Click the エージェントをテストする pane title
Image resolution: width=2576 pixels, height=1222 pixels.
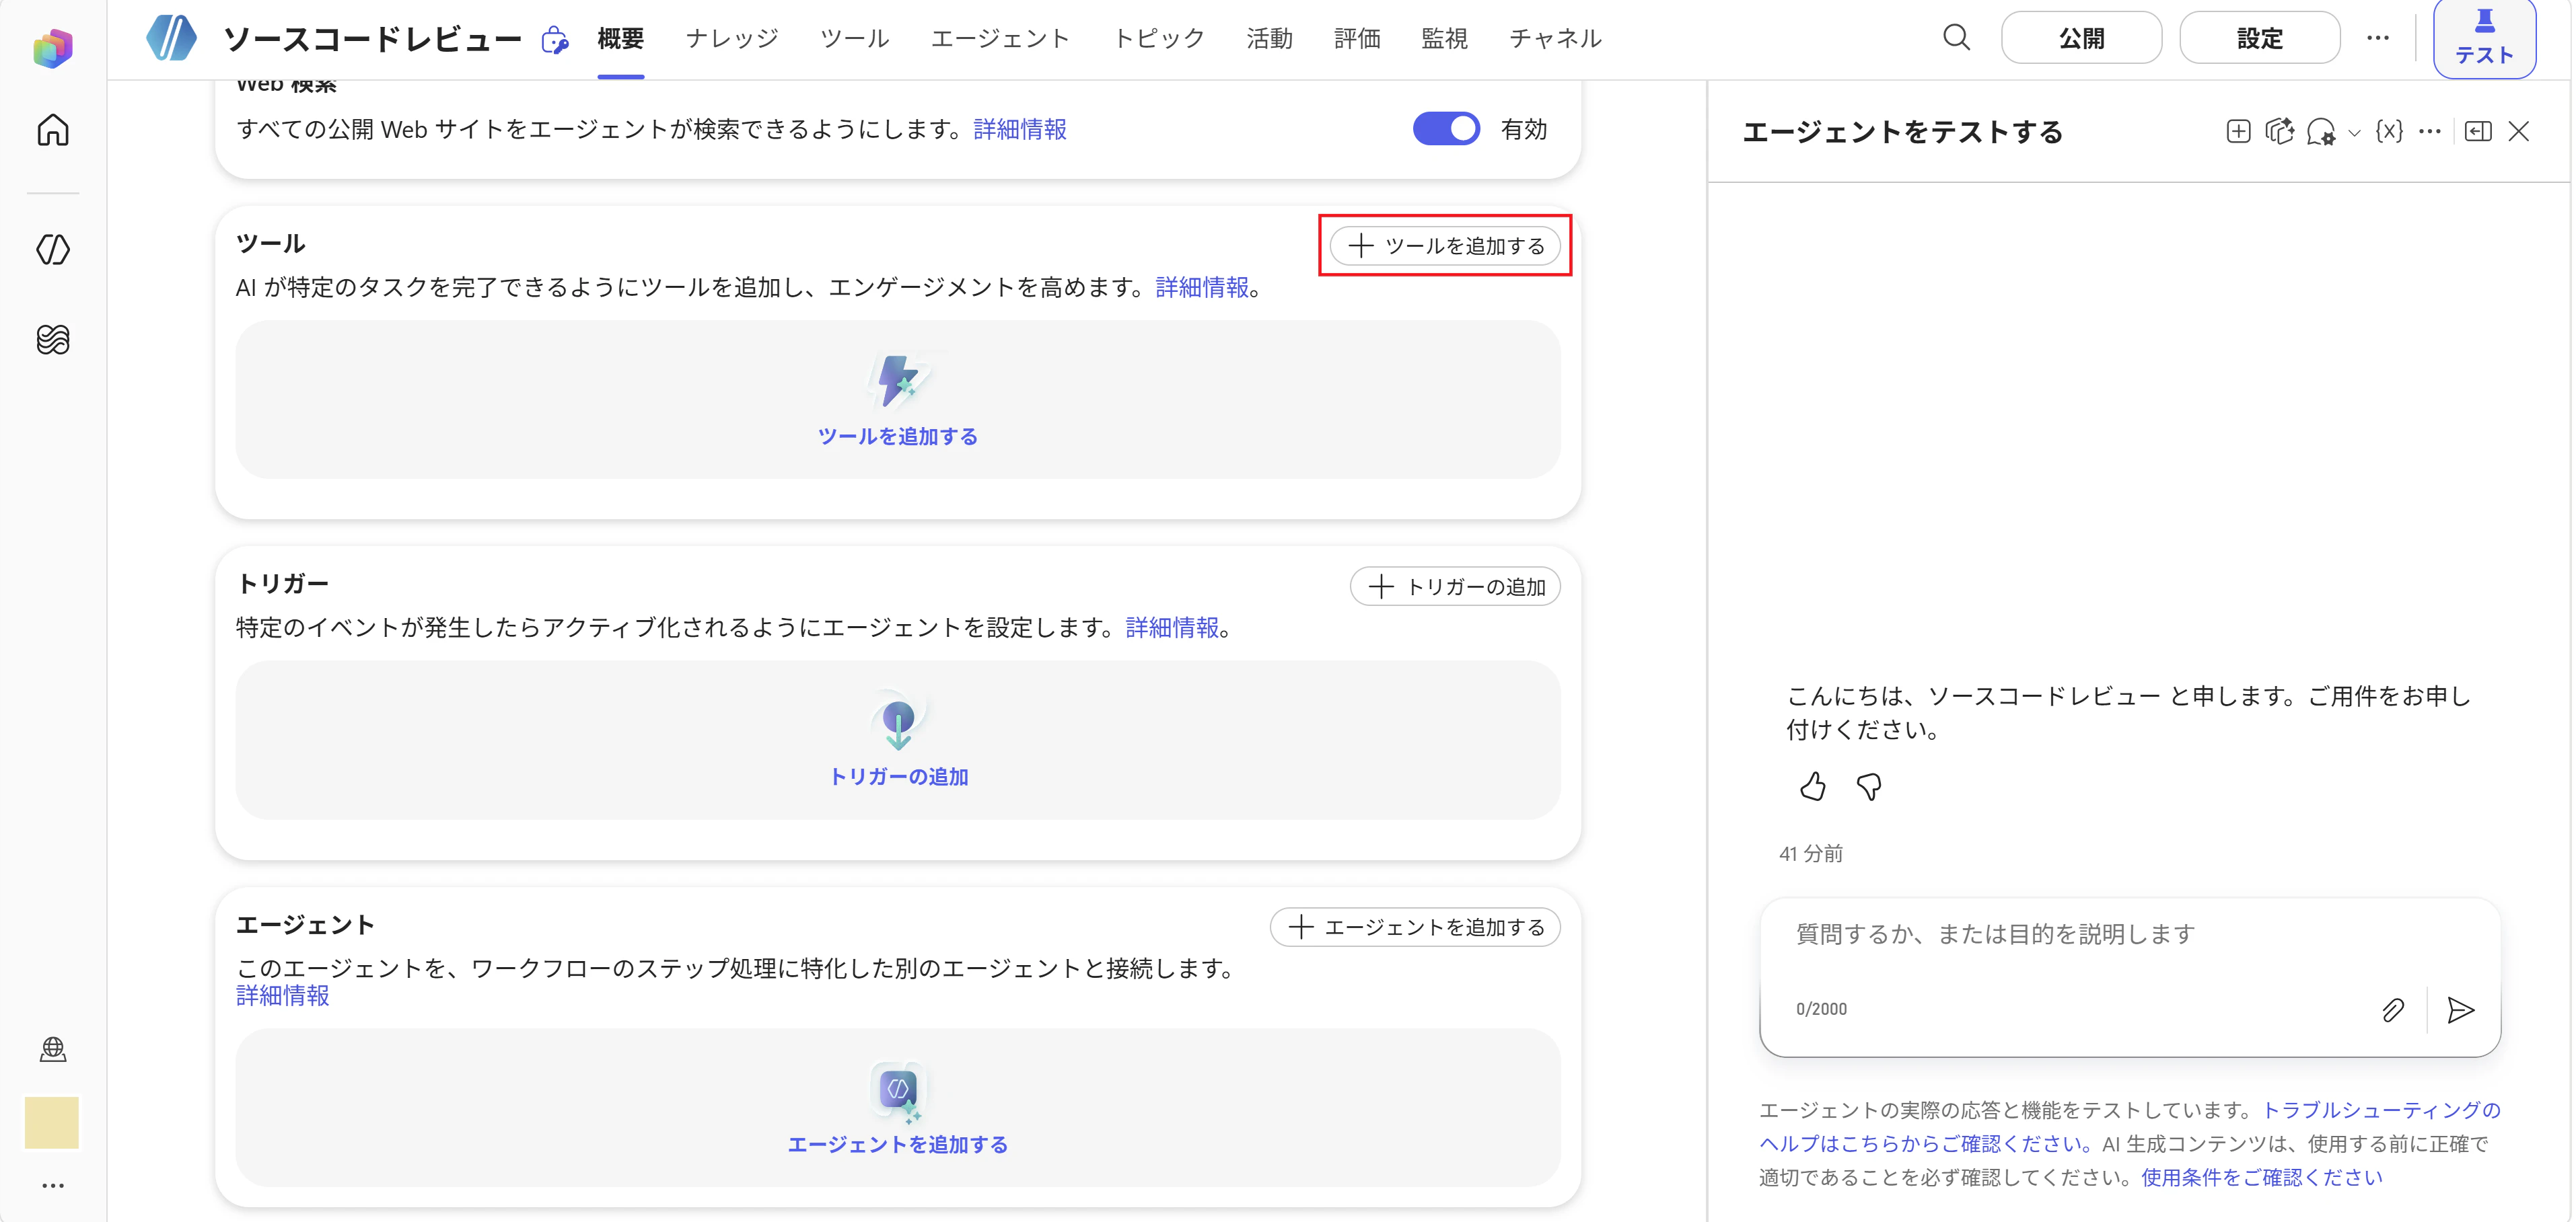point(1902,132)
